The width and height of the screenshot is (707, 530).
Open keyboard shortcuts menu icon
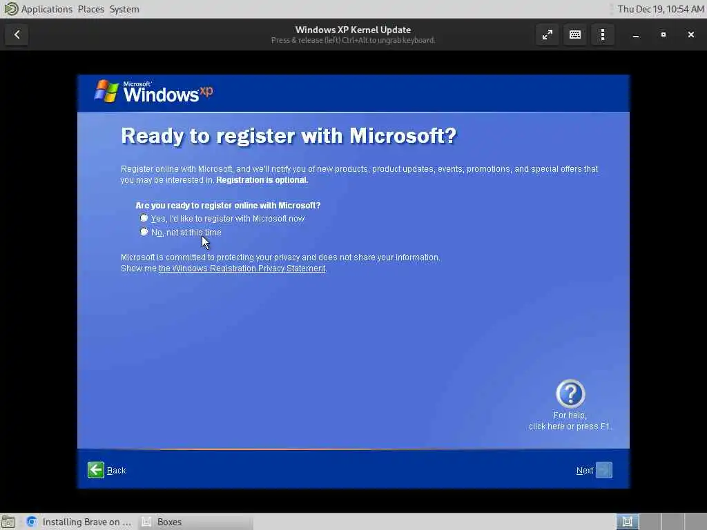tap(575, 35)
